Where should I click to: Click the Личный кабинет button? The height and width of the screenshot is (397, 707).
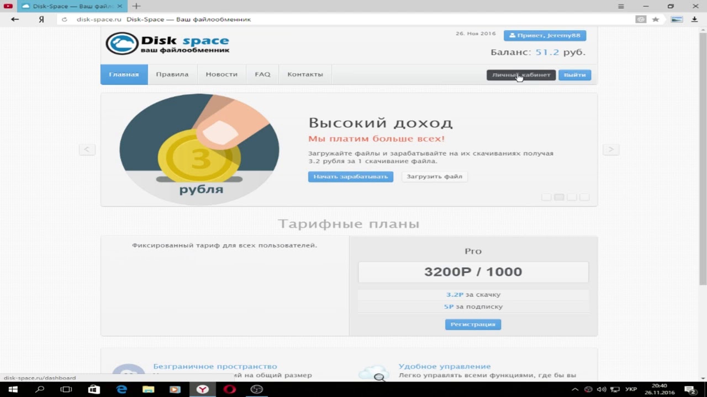521,75
